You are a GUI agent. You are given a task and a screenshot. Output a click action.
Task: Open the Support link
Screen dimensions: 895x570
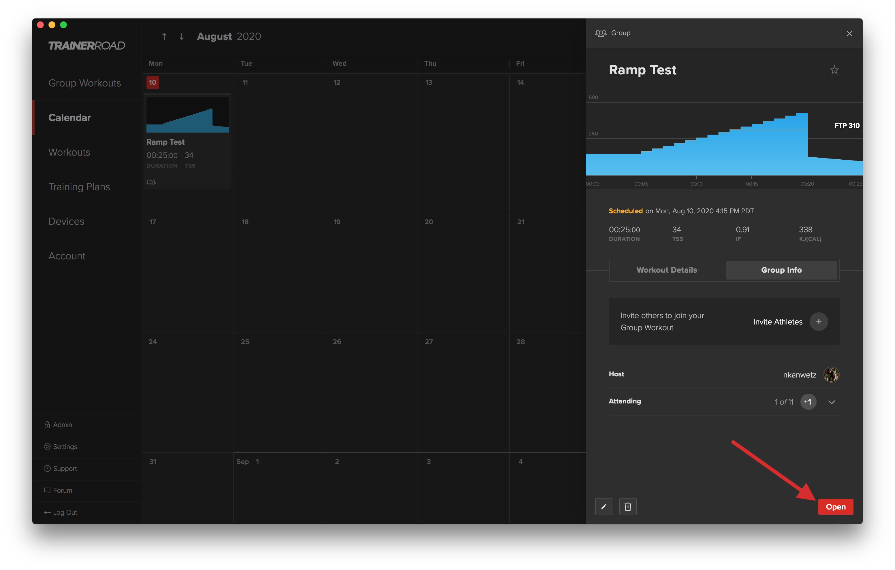[61, 469]
